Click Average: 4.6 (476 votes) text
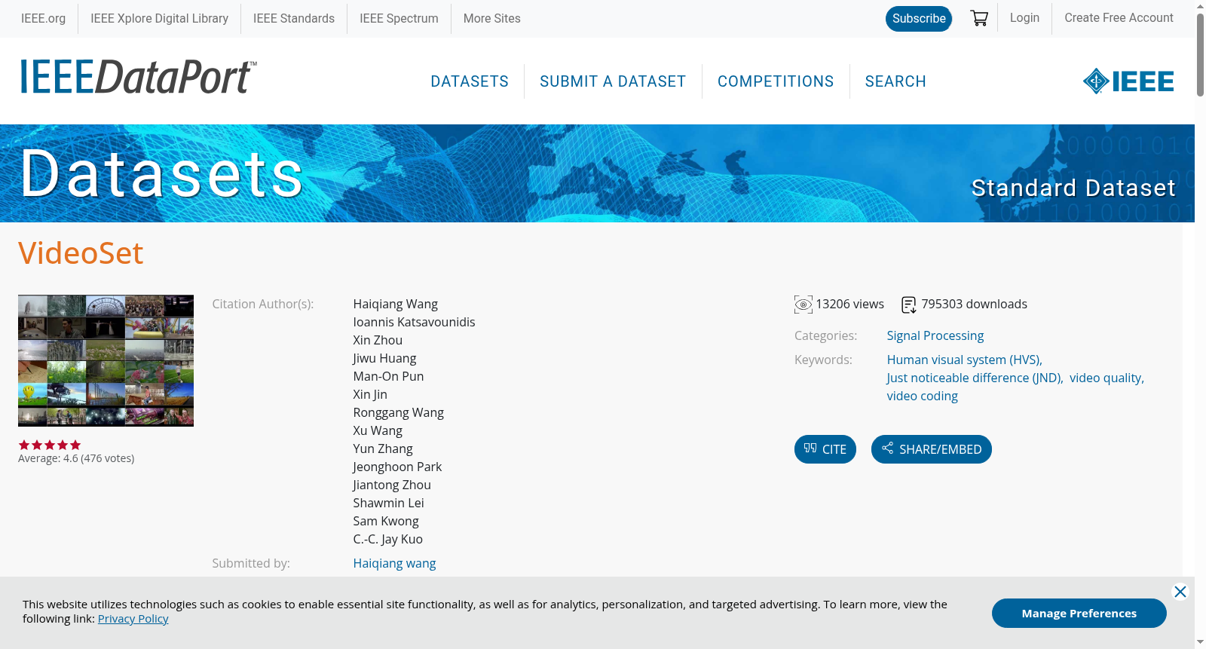 pos(76,458)
